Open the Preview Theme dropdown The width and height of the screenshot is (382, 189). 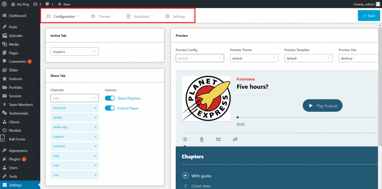point(254,58)
